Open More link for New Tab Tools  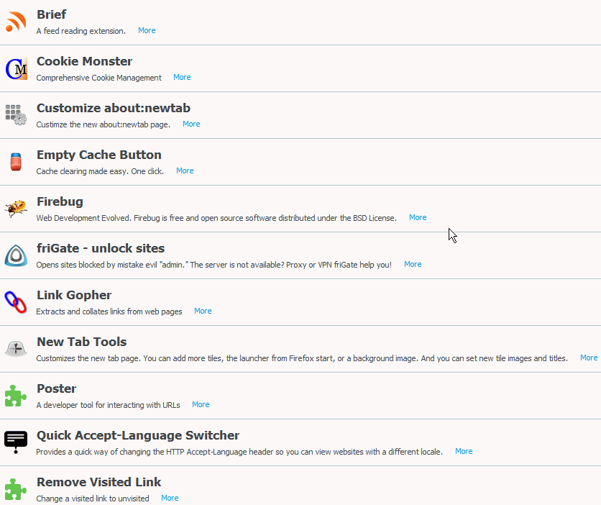pyautogui.click(x=589, y=358)
